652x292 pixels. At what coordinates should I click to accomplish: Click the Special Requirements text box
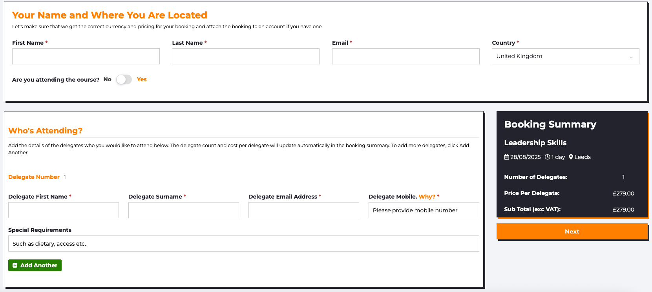click(244, 243)
